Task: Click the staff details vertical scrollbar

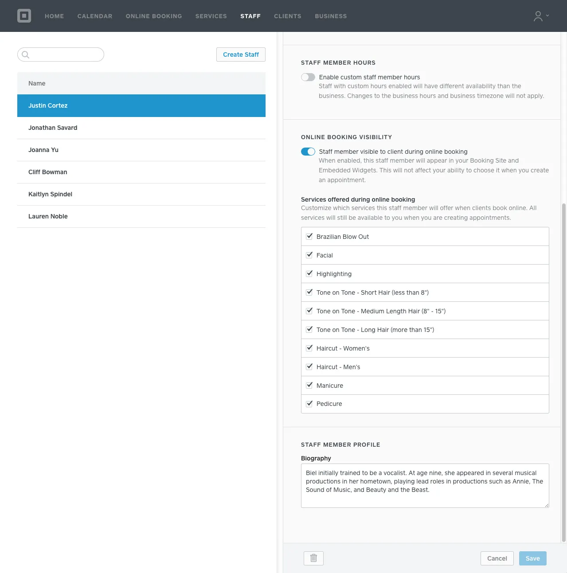Action: tap(564, 372)
